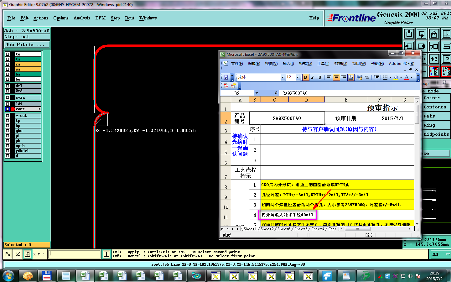Click the Job Matrix button
The width and height of the screenshot is (451, 282).
pos(27,45)
